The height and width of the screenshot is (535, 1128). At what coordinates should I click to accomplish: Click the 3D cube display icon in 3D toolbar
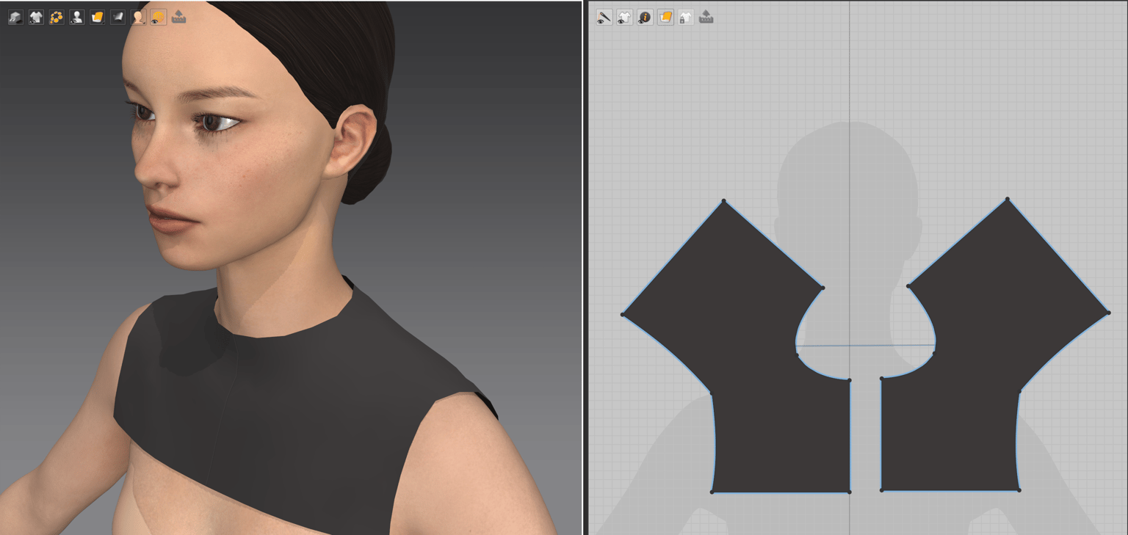click(x=15, y=17)
